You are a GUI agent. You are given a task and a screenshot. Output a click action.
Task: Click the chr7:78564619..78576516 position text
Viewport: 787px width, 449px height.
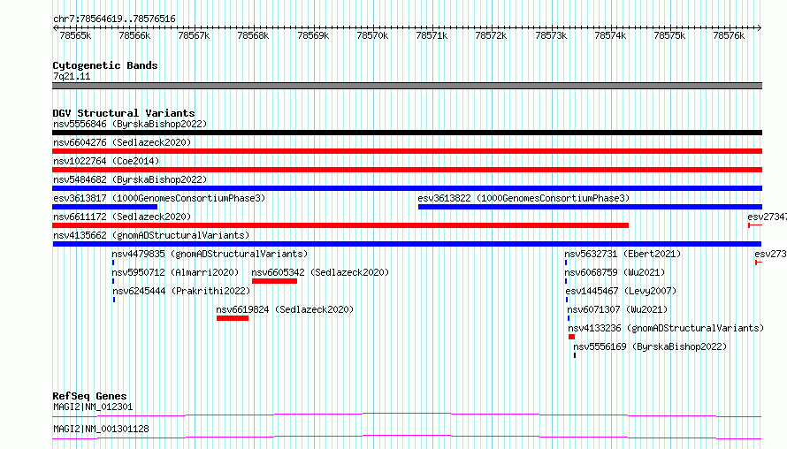click(x=114, y=19)
